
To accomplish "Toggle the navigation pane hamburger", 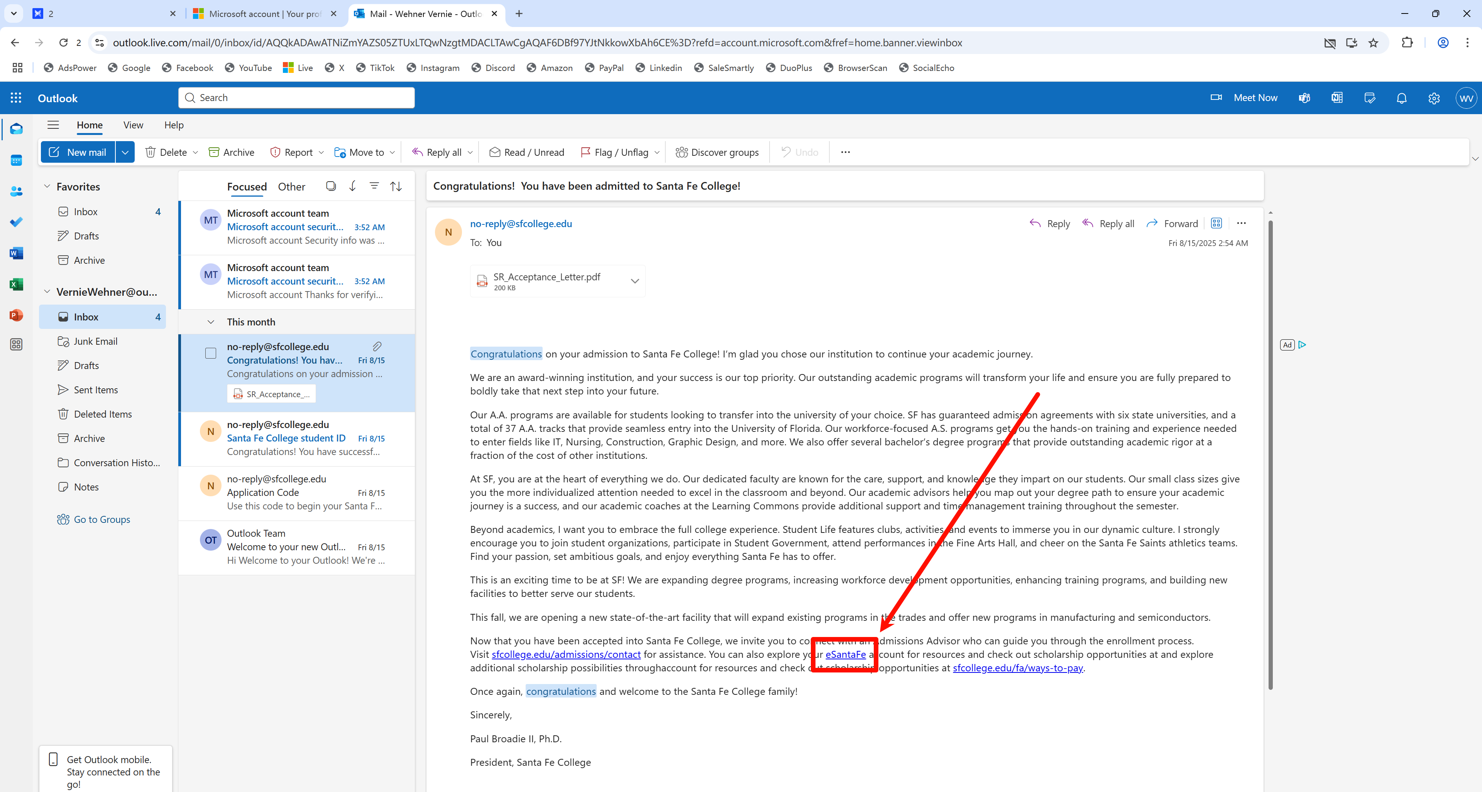I will tap(53, 125).
